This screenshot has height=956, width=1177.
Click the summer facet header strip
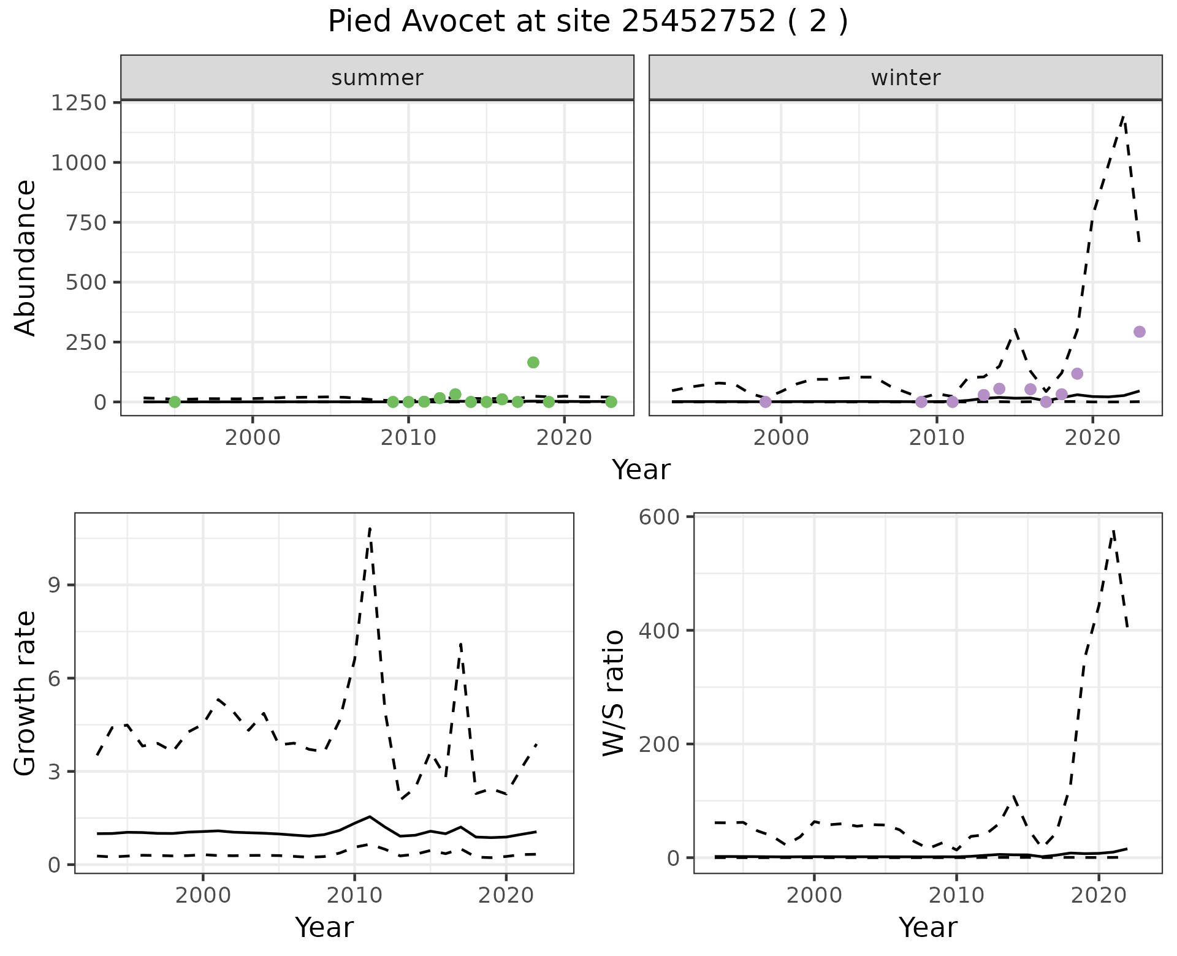[x=377, y=78]
